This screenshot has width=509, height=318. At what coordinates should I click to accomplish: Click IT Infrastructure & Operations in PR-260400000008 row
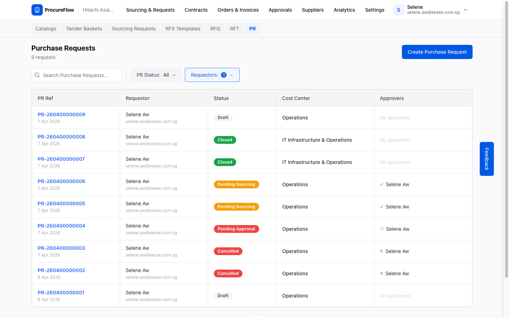click(317, 140)
